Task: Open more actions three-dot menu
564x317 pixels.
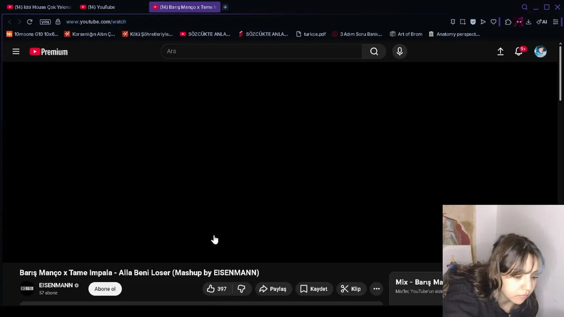Action: point(377,289)
